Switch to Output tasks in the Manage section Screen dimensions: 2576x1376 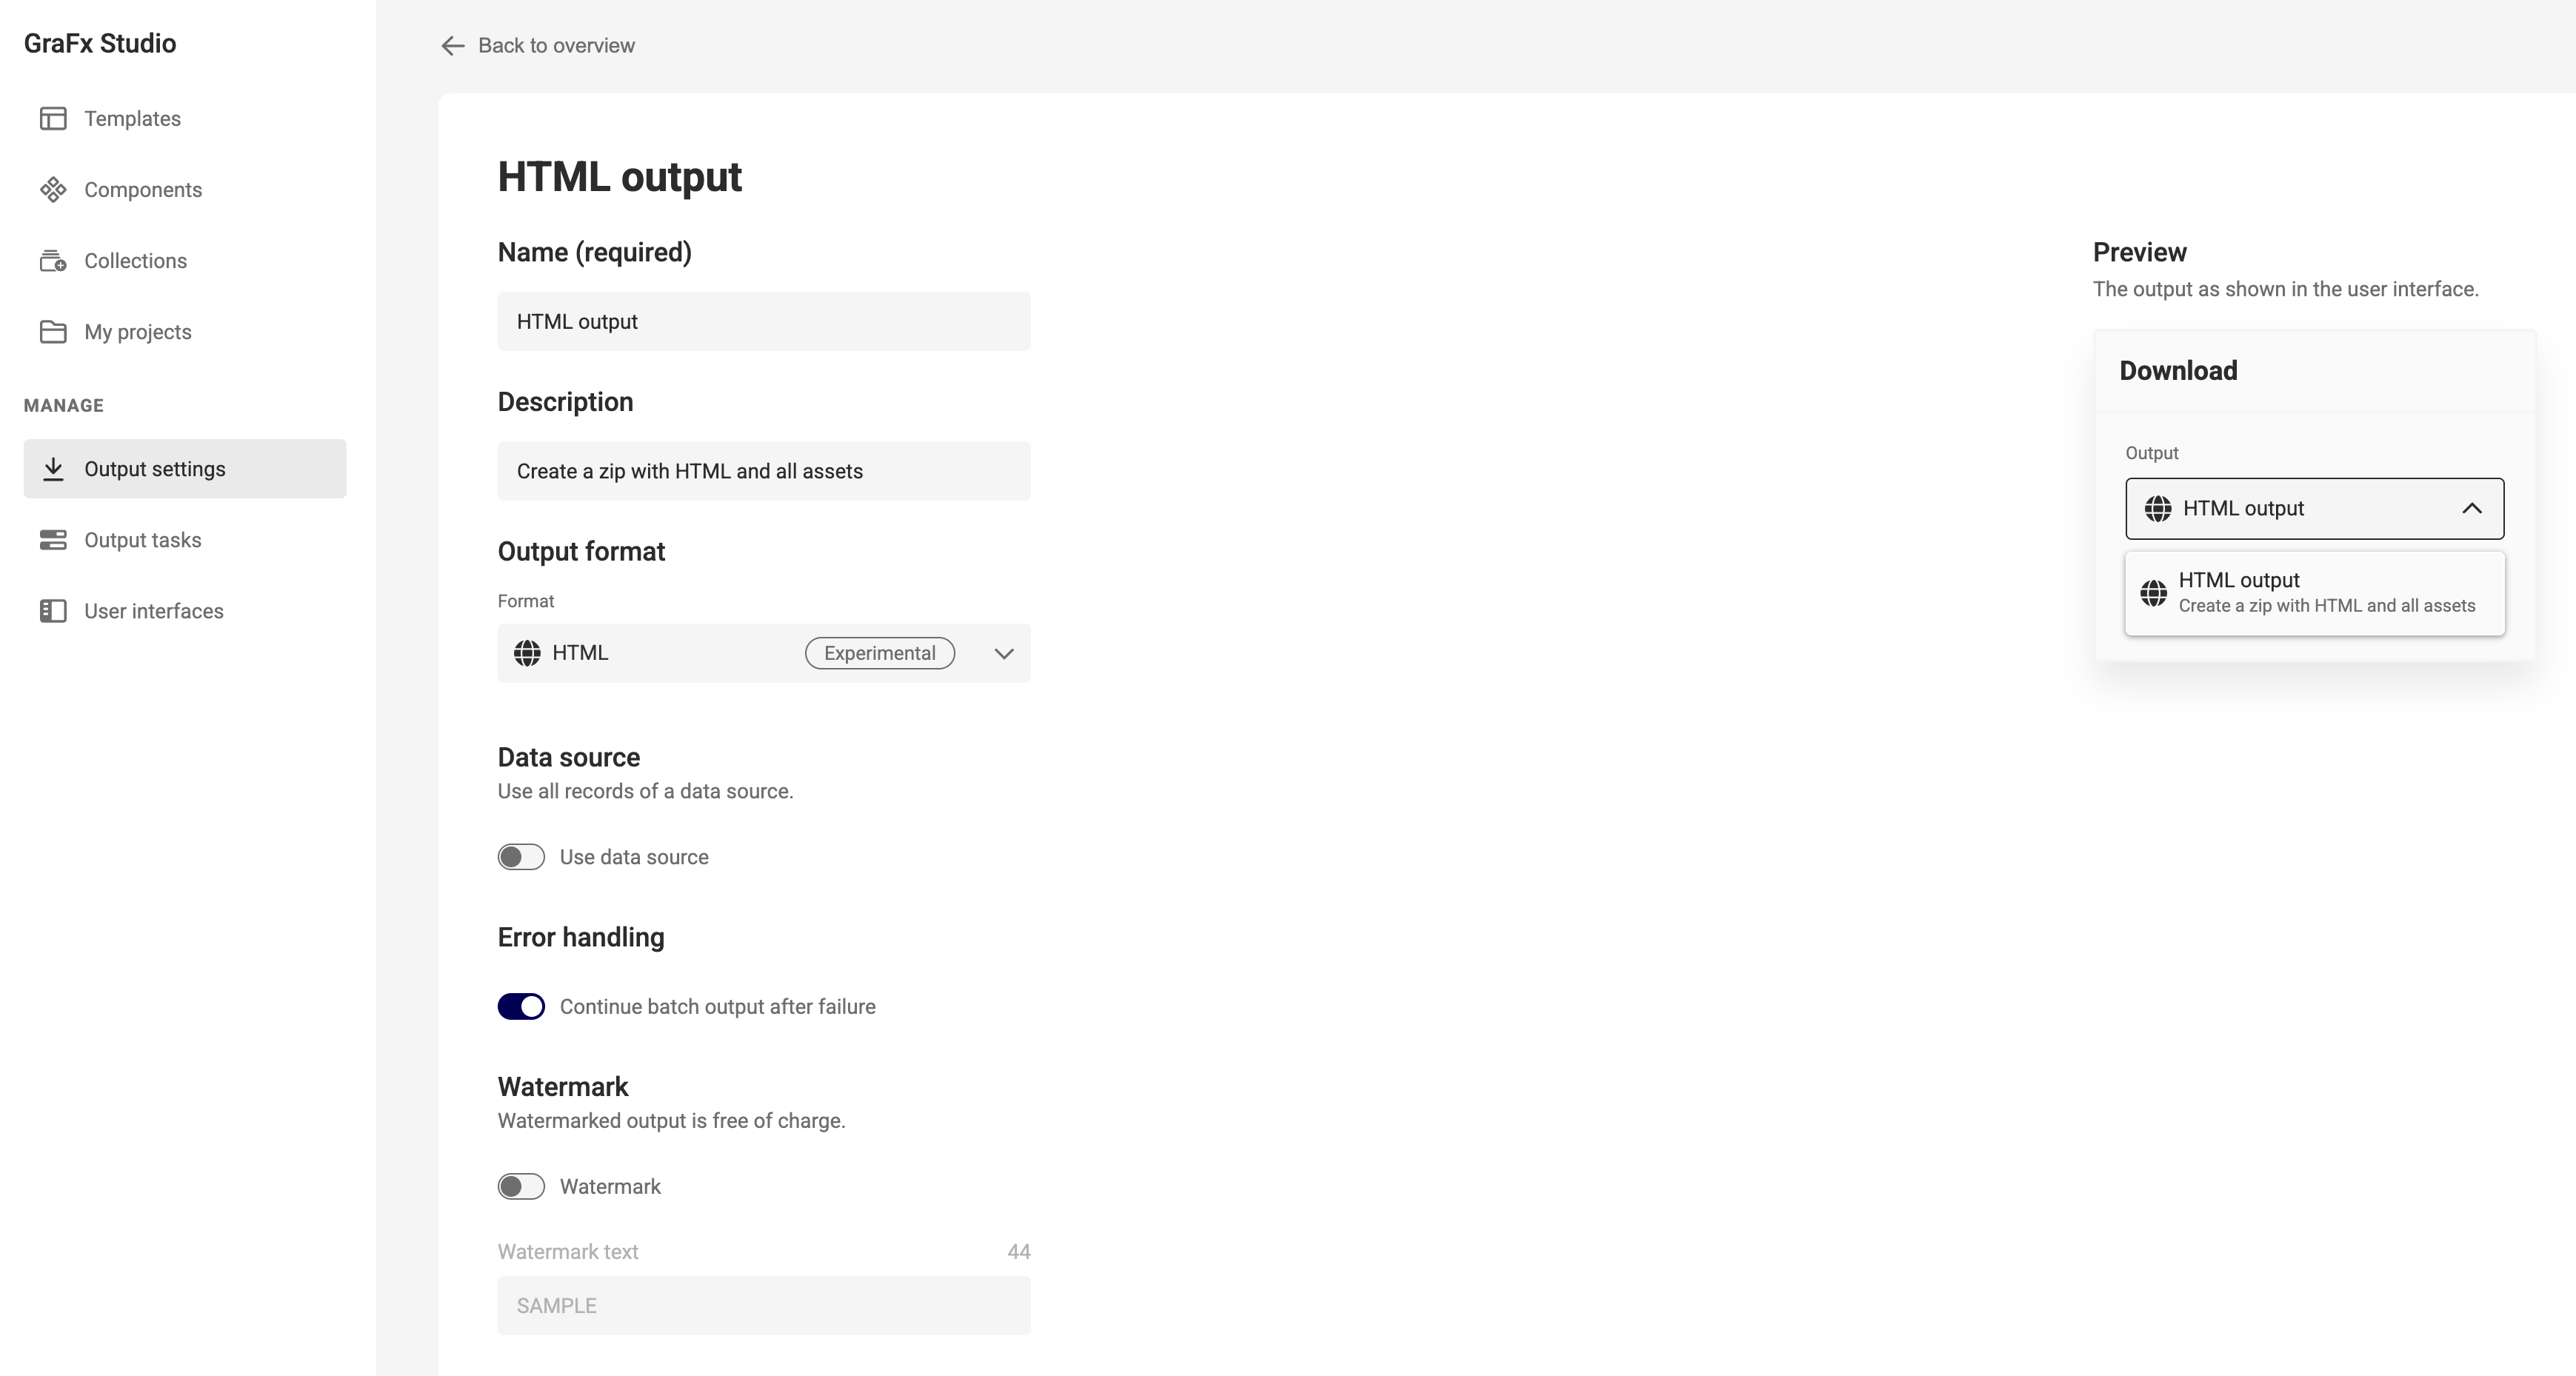coord(143,539)
